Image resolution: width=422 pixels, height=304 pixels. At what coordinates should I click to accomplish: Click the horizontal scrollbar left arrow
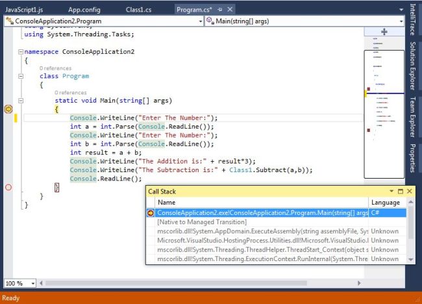[x=41, y=283]
